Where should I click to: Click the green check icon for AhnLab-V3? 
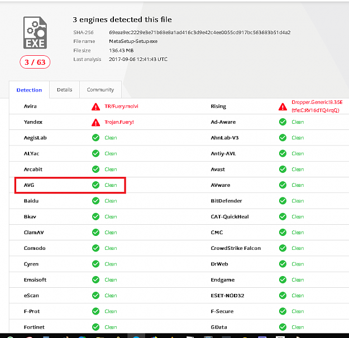[283, 138]
